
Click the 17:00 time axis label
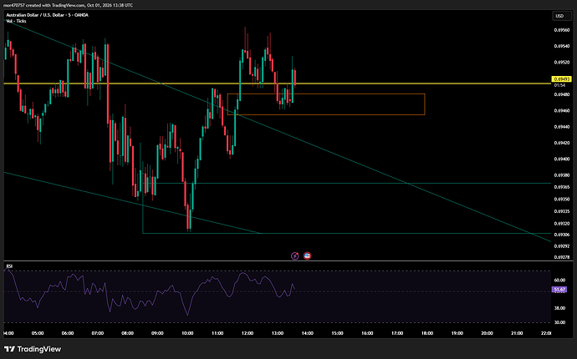397,333
